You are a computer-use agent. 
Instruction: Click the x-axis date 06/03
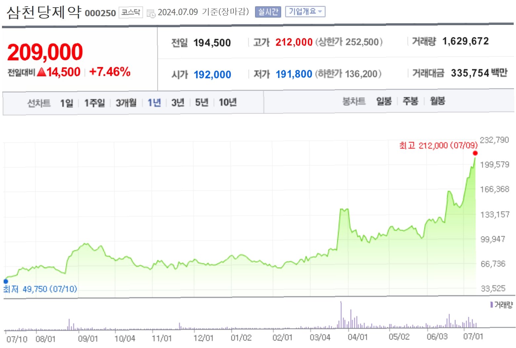point(437,337)
